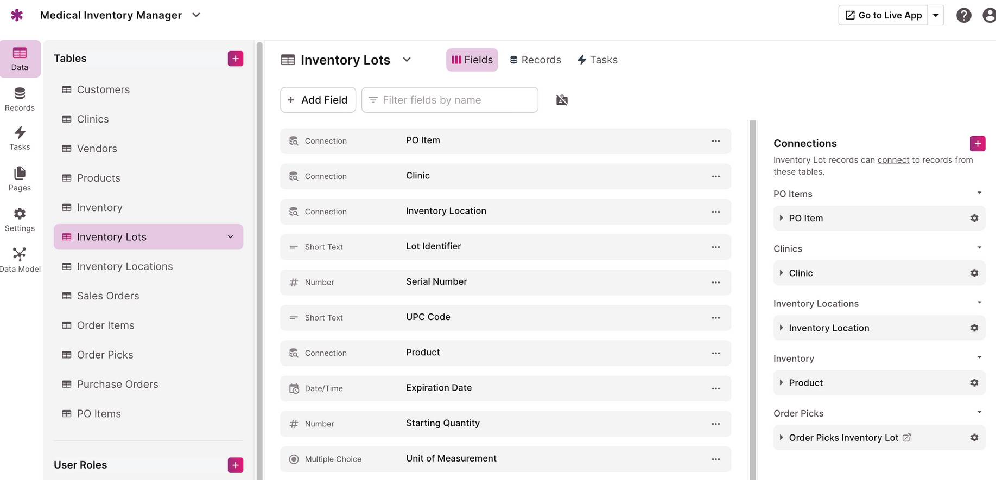Collapse the PO Items connections group
The image size is (996, 480).
pyautogui.click(x=979, y=193)
